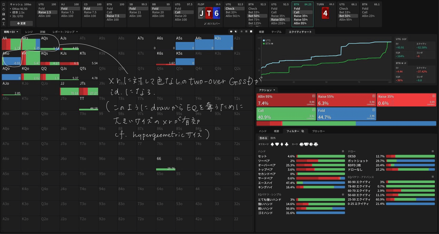The height and width of the screenshot is (234, 439).
Task: Click the red Allin 95% action card
Action: (286, 100)
